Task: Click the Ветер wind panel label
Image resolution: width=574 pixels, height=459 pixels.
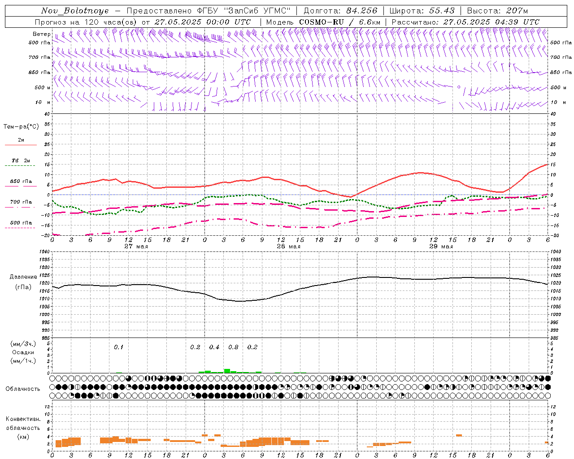Action: point(42,34)
